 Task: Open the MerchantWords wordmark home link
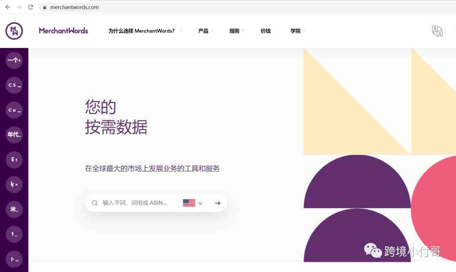point(63,30)
